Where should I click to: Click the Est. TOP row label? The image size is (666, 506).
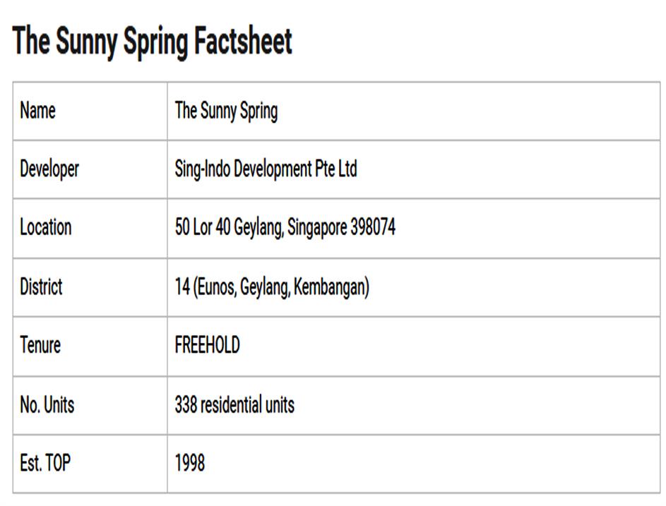coord(45,463)
